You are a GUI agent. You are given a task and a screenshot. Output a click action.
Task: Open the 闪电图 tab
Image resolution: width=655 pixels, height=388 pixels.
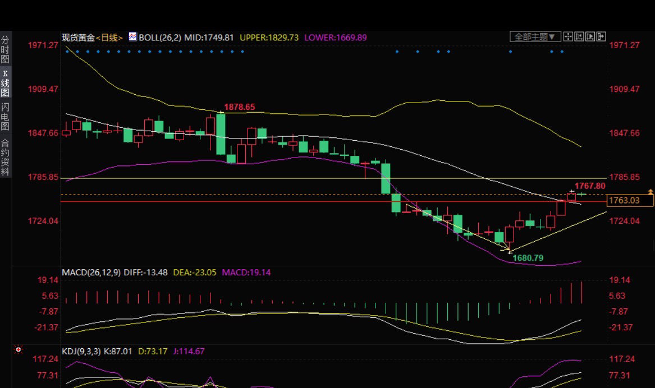pyautogui.click(x=5, y=117)
